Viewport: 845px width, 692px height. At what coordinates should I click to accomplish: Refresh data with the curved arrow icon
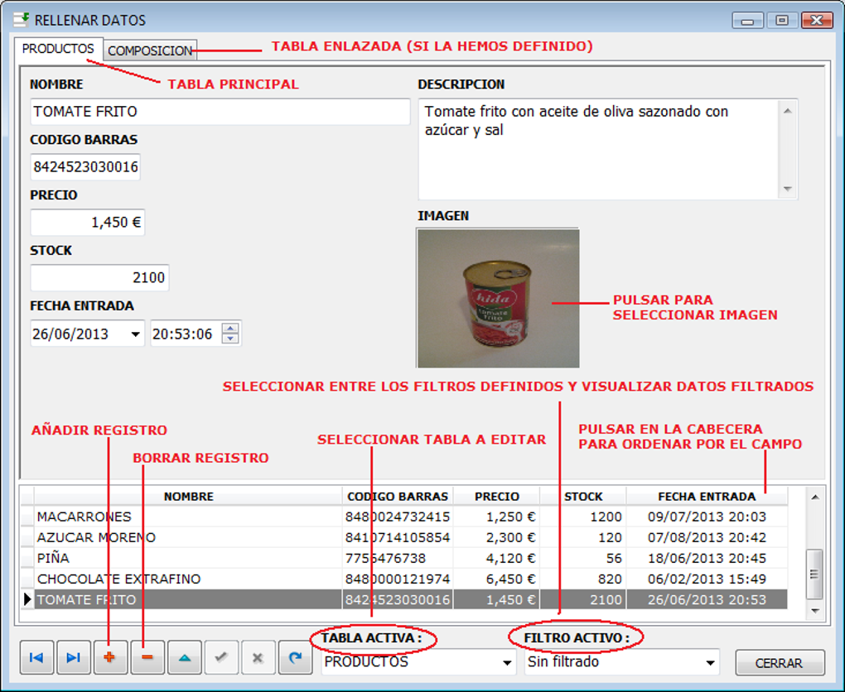(295, 657)
